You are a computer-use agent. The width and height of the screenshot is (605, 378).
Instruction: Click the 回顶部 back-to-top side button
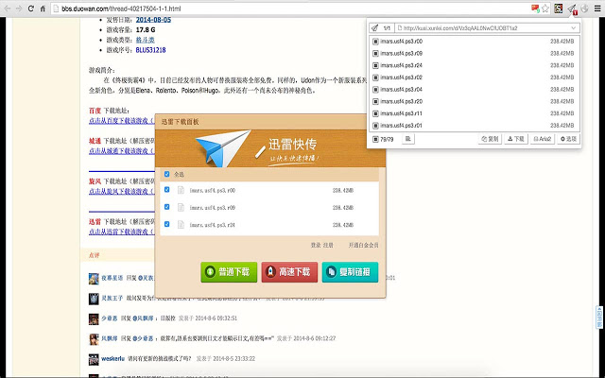pyautogui.click(x=599, y=318)
